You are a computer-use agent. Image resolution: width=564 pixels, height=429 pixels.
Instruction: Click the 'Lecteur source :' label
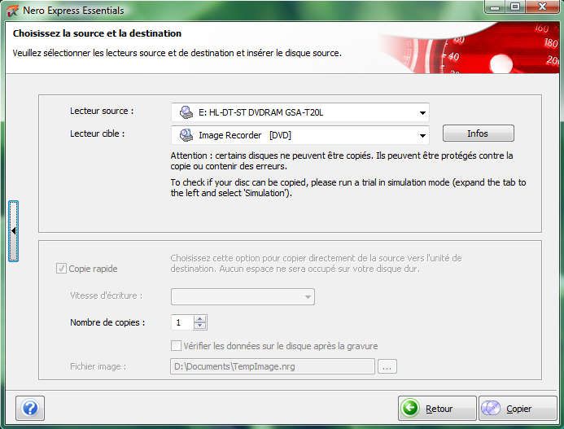coord(102,111)
